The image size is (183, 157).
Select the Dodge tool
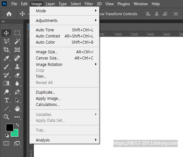[x=6, y=92]
